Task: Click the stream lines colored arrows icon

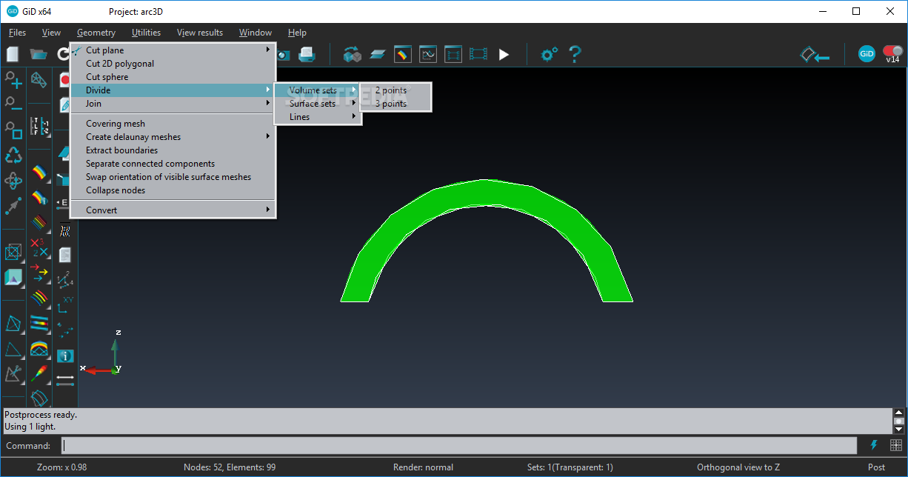Action: [39, 273]
